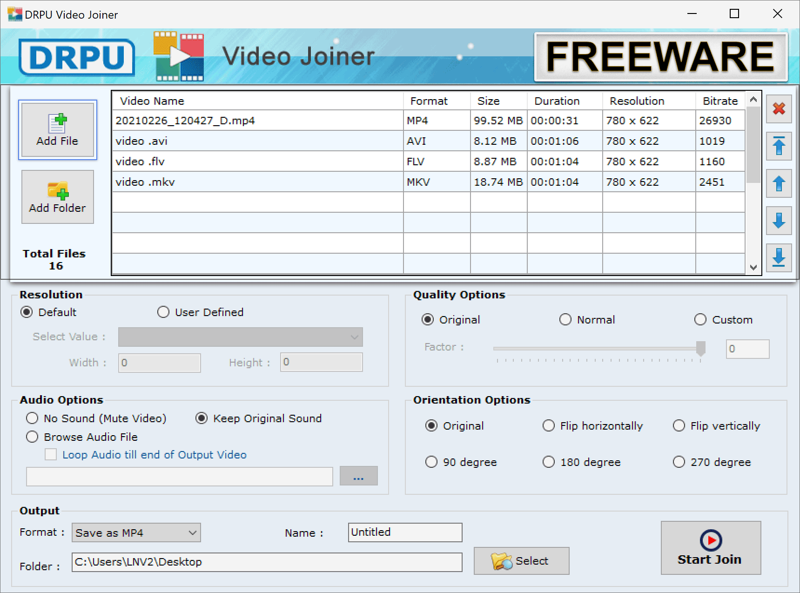
Task: Select the video .avi row
Action: coord(256,141)
